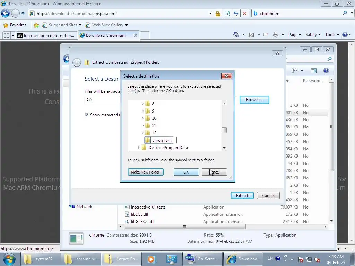
Task: Click the EN language indicator
Action: point(270,258)
